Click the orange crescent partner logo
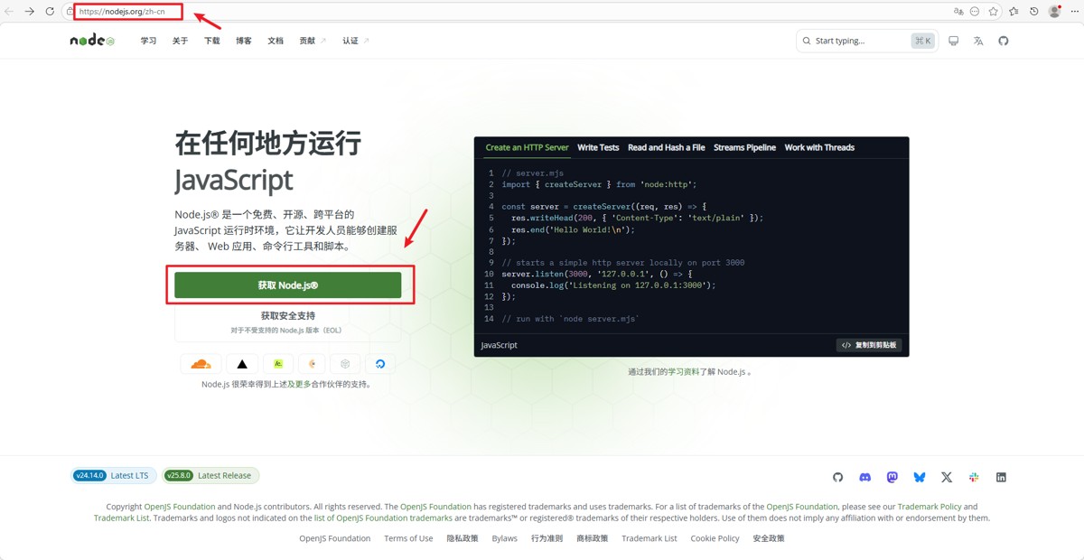The width and height of the screenshot is (1084, 560). tap(312, 364)
